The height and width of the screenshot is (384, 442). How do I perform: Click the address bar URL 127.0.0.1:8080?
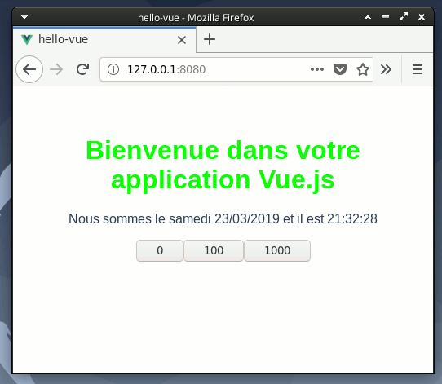coord(166,69)
